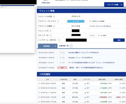This screenshot has height=104, width=126.
Task: Select the +187,533 amount cell
Action: (x=103, y=83)
